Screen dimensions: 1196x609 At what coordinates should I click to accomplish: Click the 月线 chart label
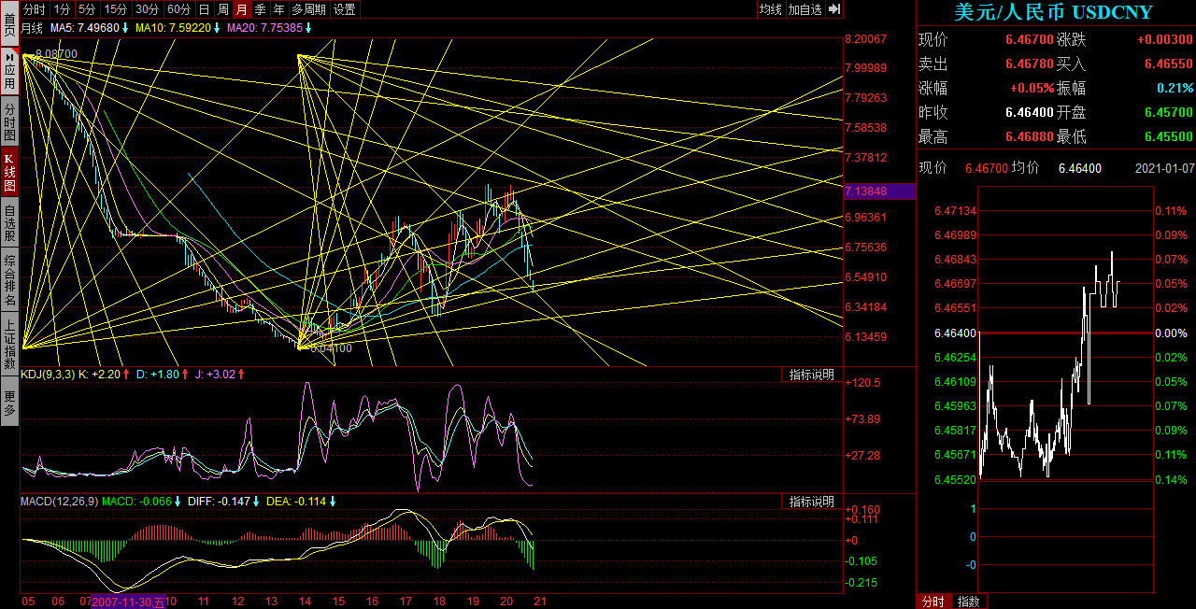click(33, 28)
